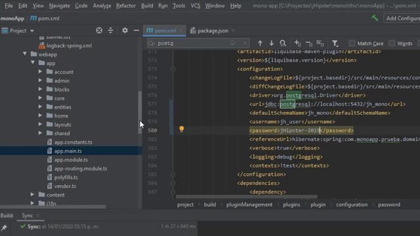Open the search filter funnel icon

click(x=335, y=43)
